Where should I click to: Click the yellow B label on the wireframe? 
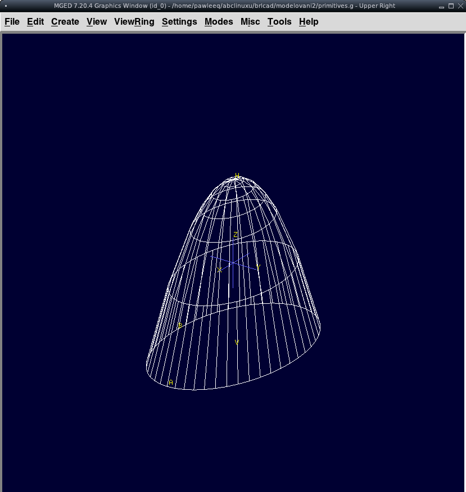pos(180,325)
